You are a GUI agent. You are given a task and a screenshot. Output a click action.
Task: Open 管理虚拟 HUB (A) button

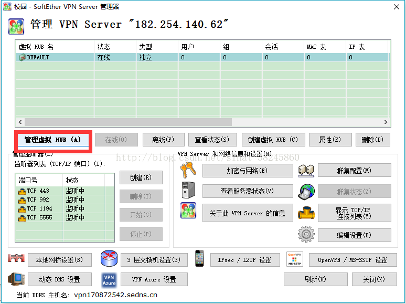click(x=53, y=140)
